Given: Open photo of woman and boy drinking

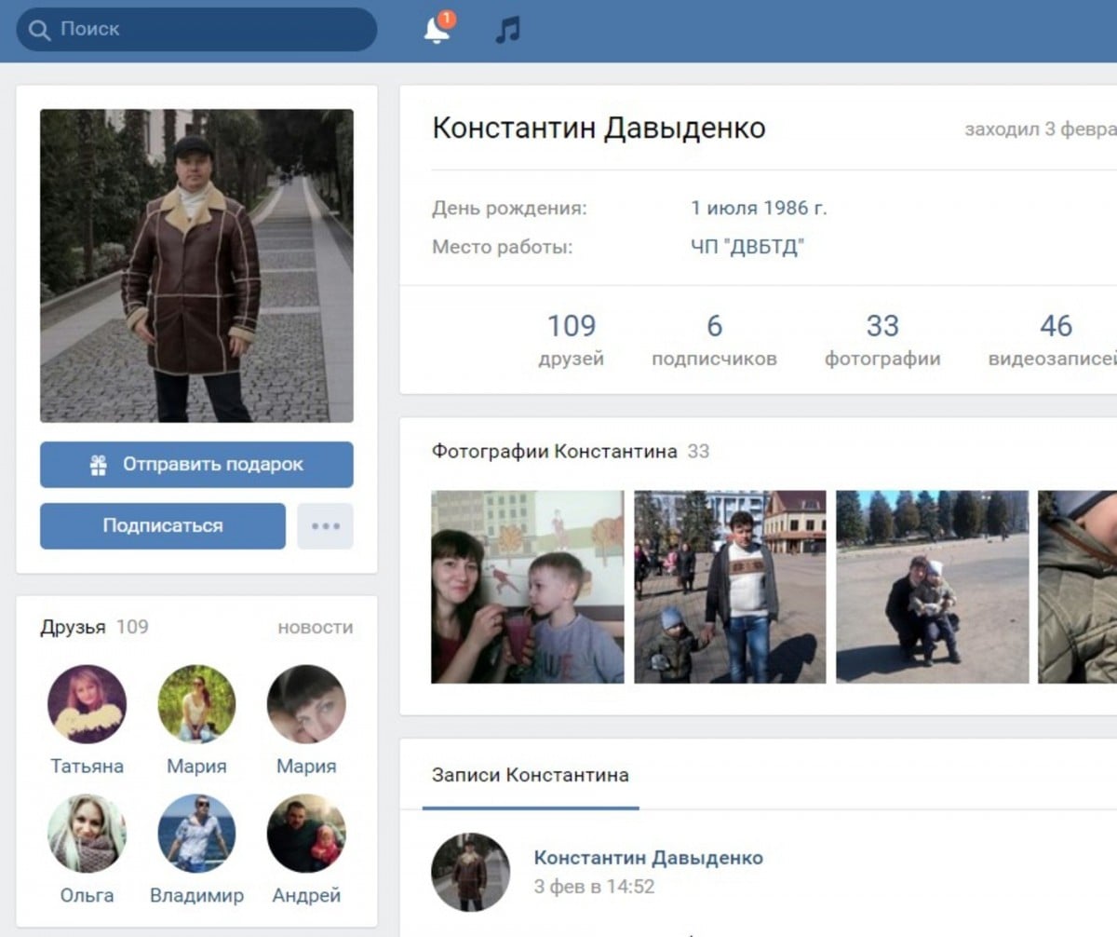Looking at the screenshot, I should pos(528,587).
